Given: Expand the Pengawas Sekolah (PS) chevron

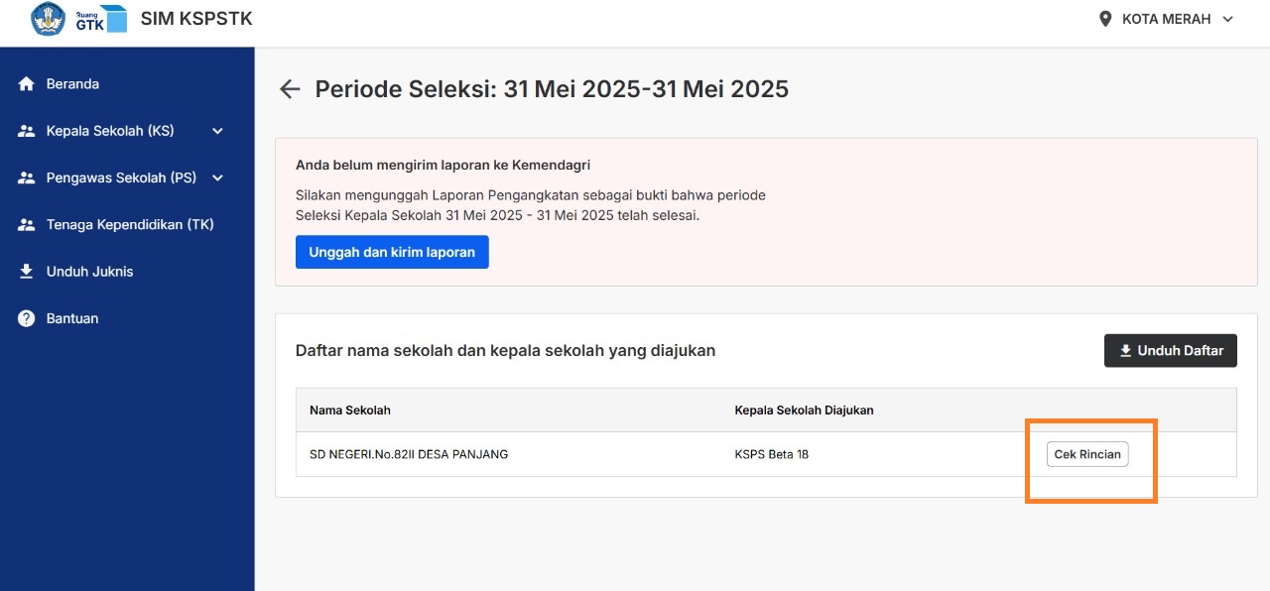Looking at the screenshot, I should coord(218,178).
